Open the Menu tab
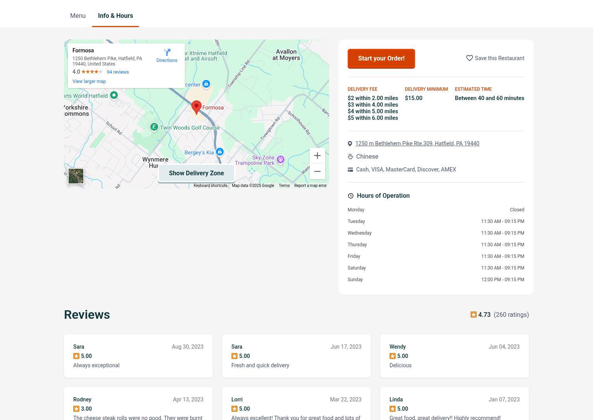Screen dimensions: 593x420 (78, 16)
